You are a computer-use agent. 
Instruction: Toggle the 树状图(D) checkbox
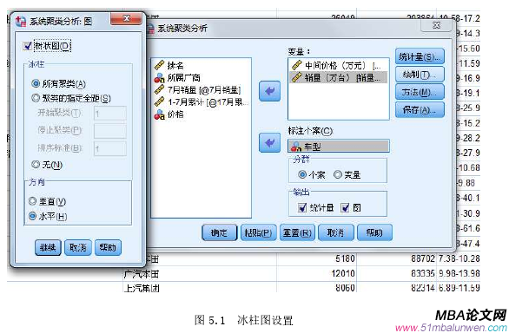point(28,46)
